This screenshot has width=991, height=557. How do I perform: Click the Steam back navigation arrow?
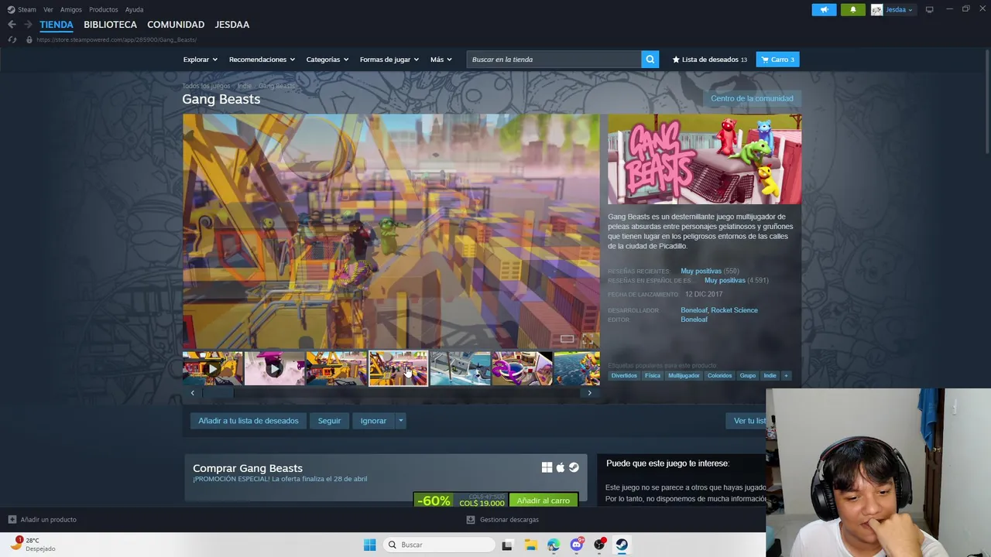(x=12, y=25)
